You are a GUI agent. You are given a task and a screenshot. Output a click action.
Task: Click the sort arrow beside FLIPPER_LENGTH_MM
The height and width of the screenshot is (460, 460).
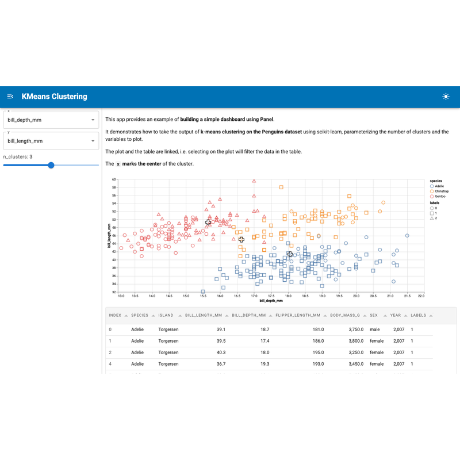[325, 316]
